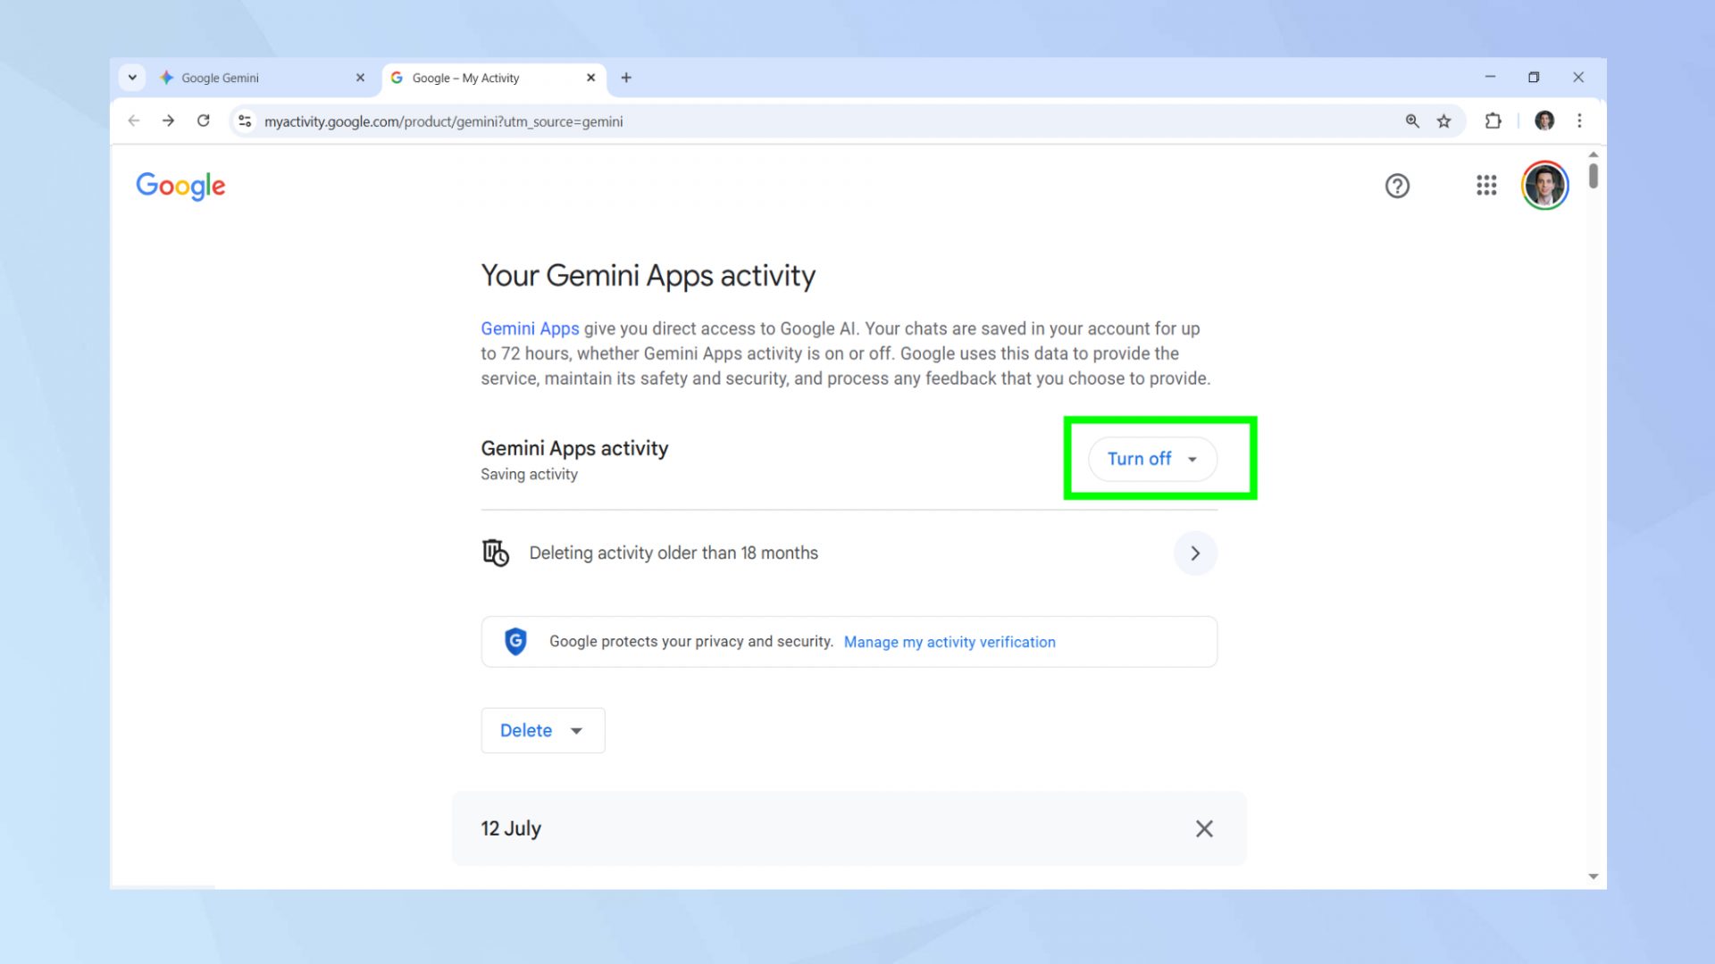Click the Google account profile picture
The image size is (1715, 964).
[x=1544, y=186]
